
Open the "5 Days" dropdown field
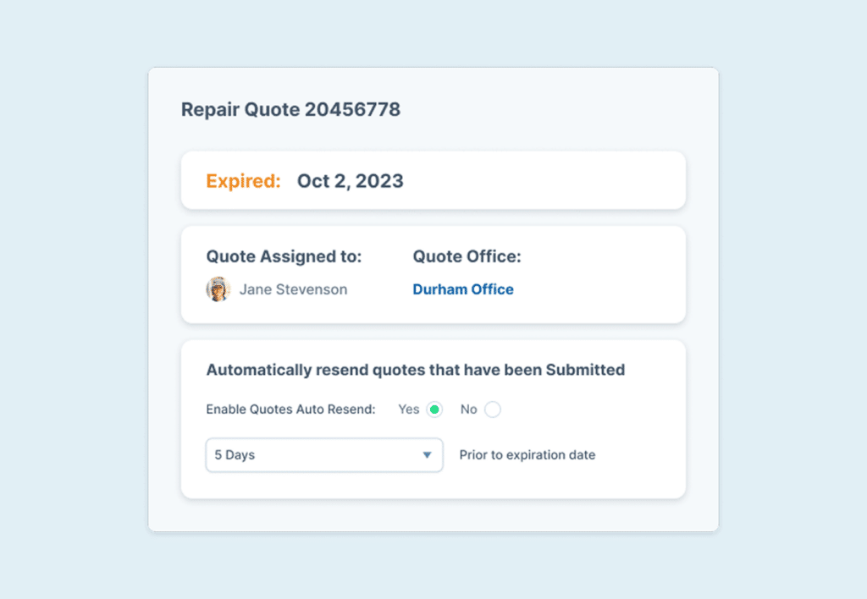point(323,455)
